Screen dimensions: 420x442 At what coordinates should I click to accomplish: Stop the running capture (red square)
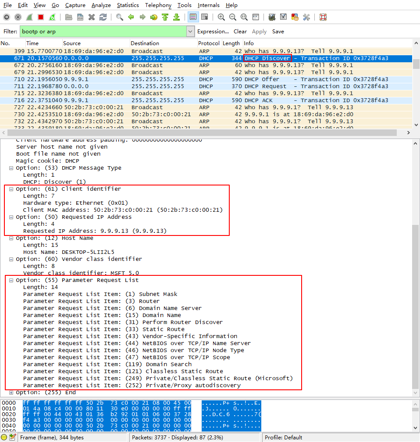click(x=41, y=17)
